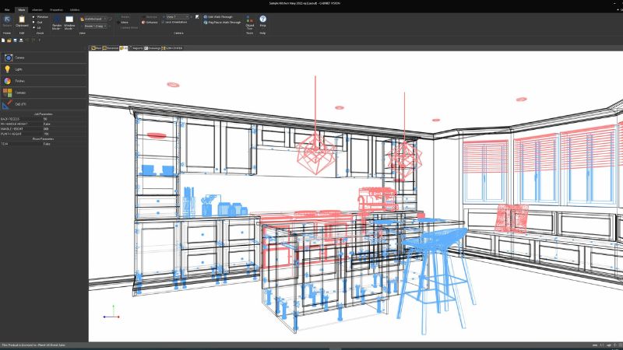
Task: Select the All zoom radio option
Action: (37, 28)
